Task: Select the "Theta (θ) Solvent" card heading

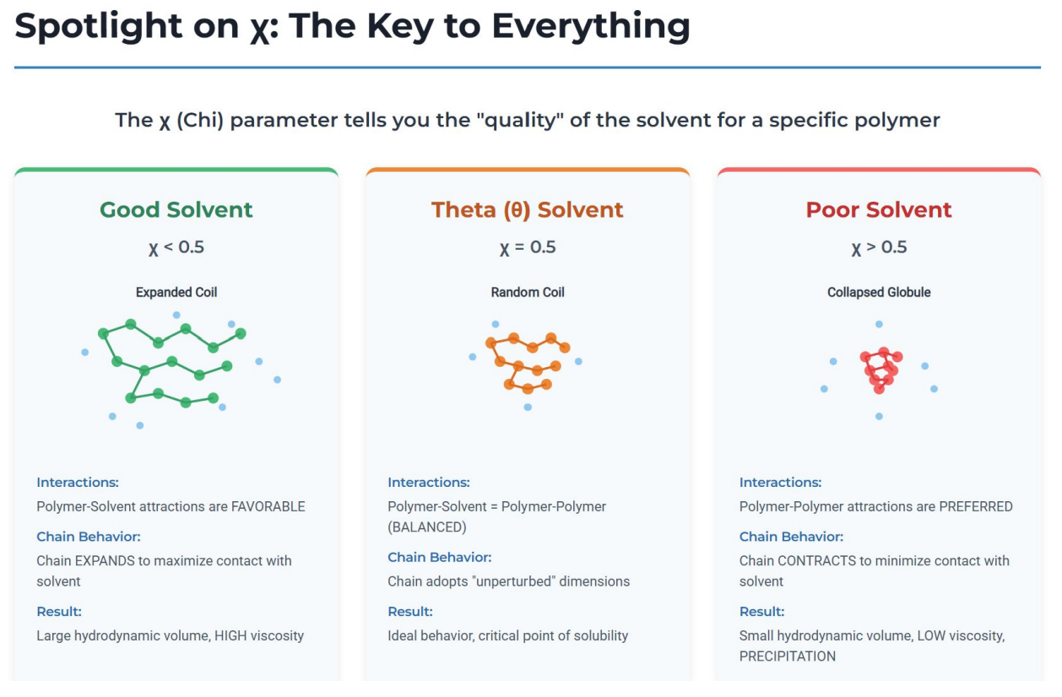Action: 527,210
